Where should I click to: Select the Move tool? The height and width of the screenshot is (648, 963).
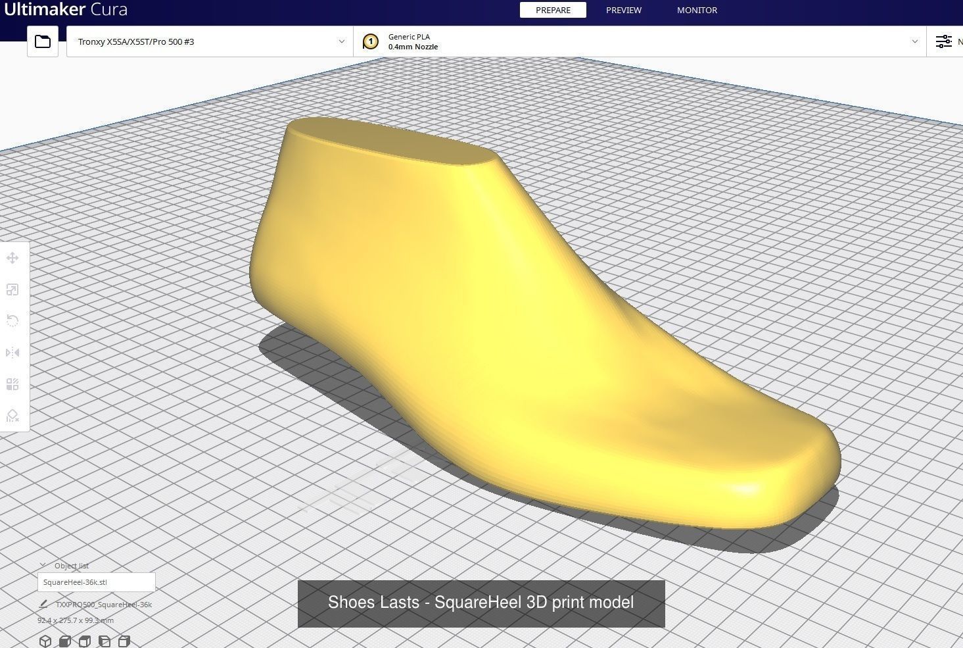pos(12,258)
